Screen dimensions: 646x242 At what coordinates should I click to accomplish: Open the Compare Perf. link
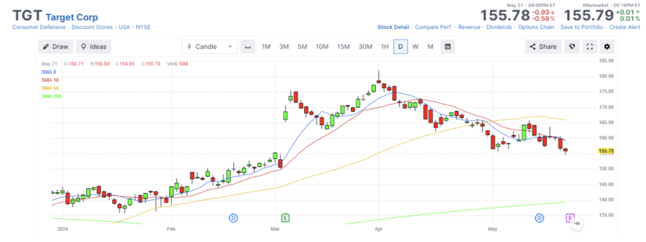click(433, 27)
